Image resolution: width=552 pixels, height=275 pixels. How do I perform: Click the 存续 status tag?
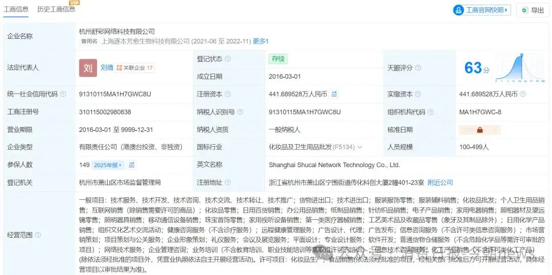point(278,59)
